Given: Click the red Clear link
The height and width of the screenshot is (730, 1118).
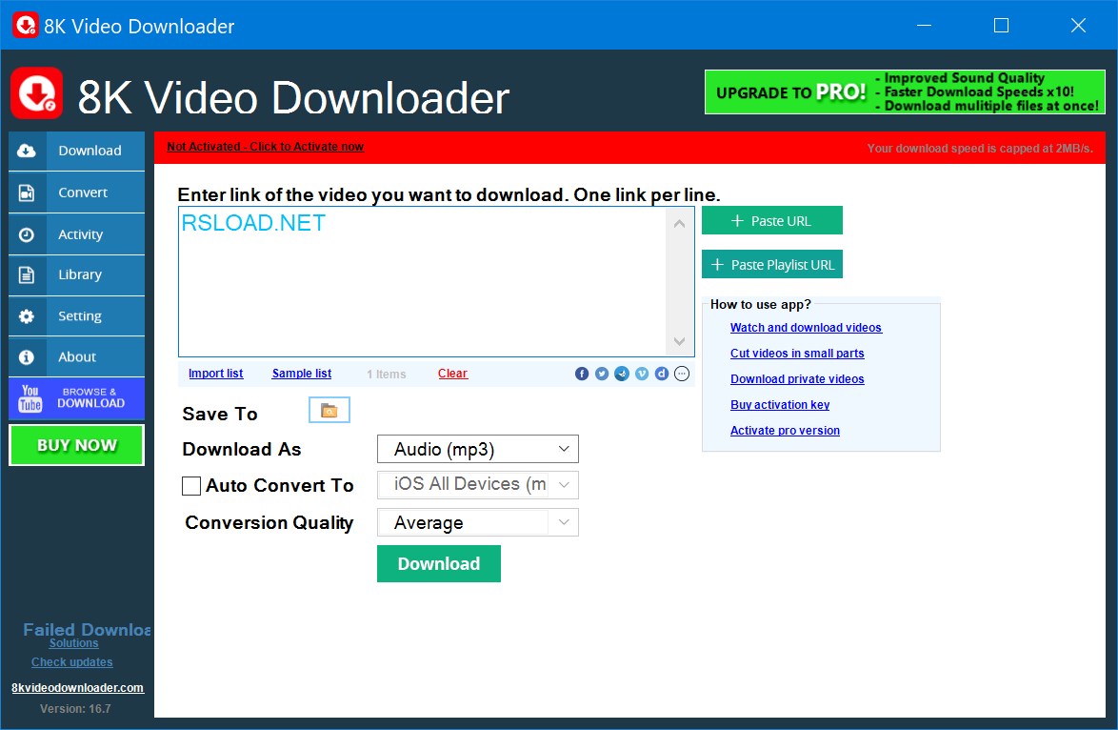Looking at the screenshot, I should coord(452,374).
